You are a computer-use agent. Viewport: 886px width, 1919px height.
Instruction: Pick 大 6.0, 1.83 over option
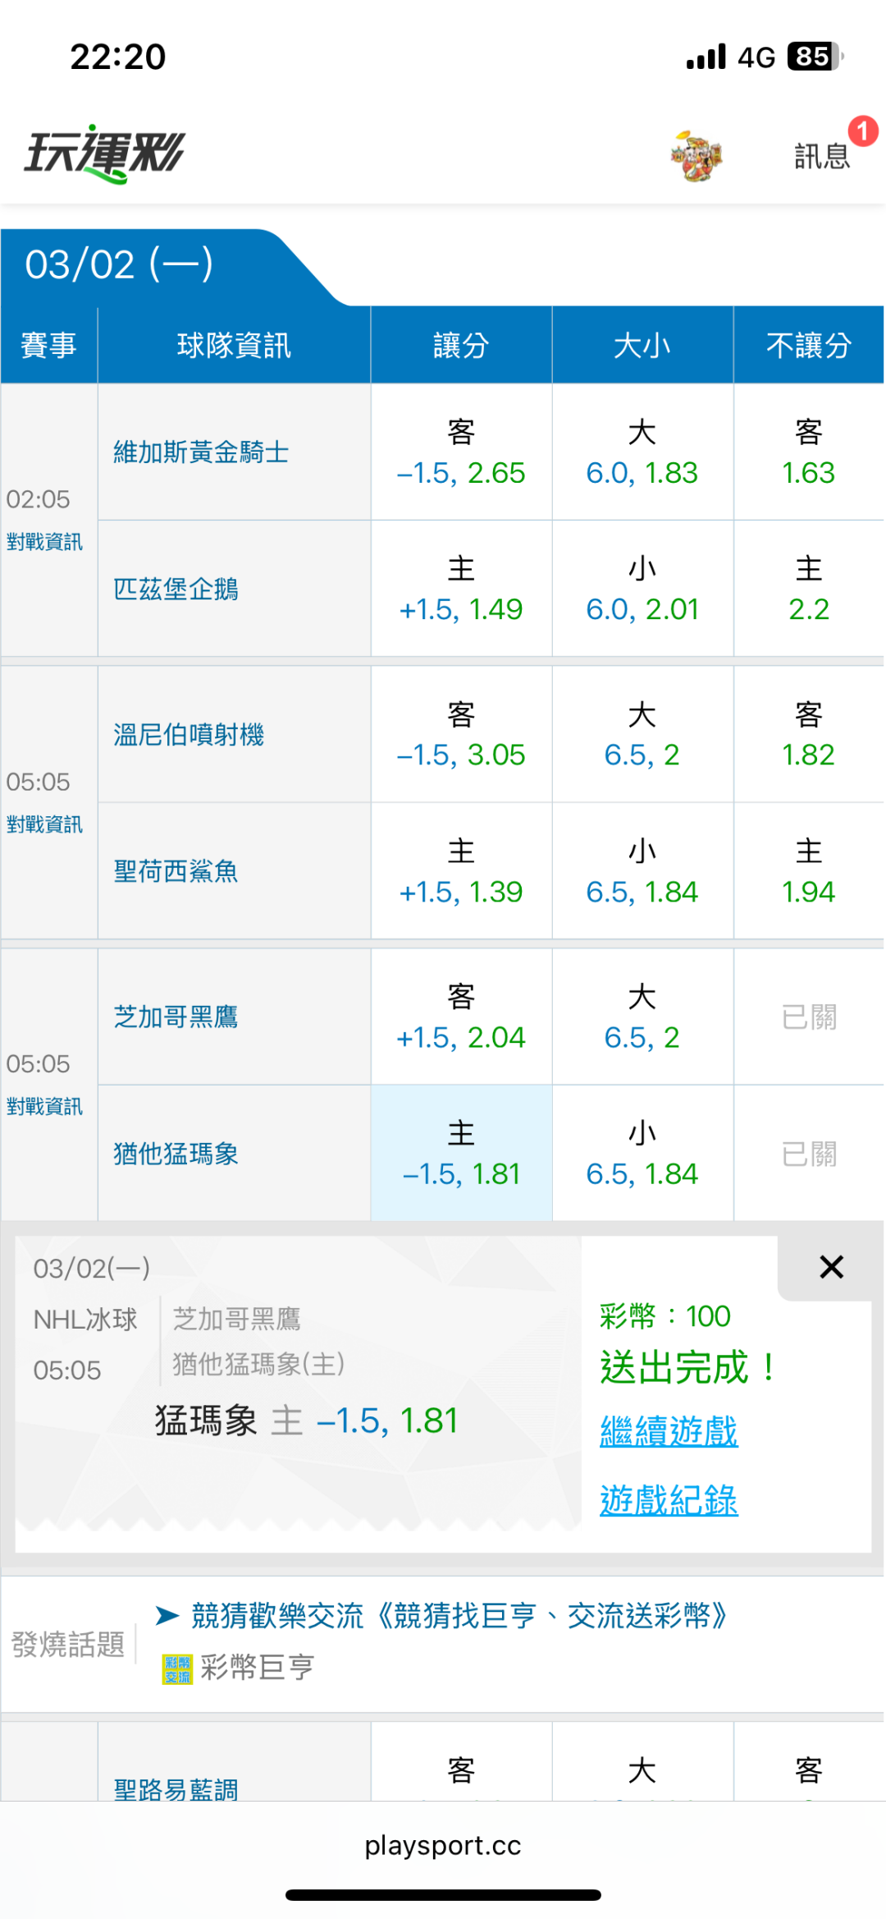pyautogui.click(x=642, y=452)
